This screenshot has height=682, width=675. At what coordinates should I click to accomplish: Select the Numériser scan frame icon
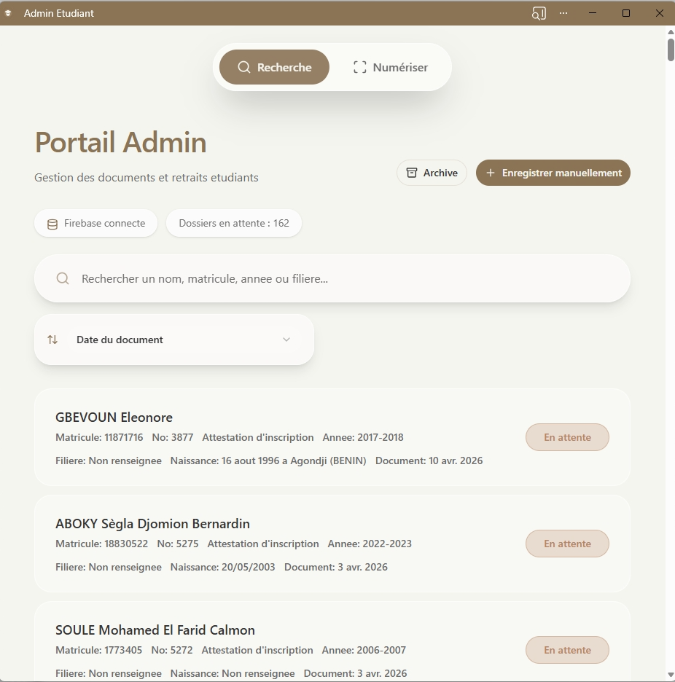pos(359,67)
